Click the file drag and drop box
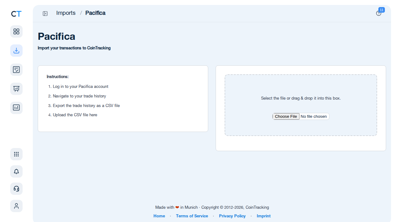 [301, 105]
